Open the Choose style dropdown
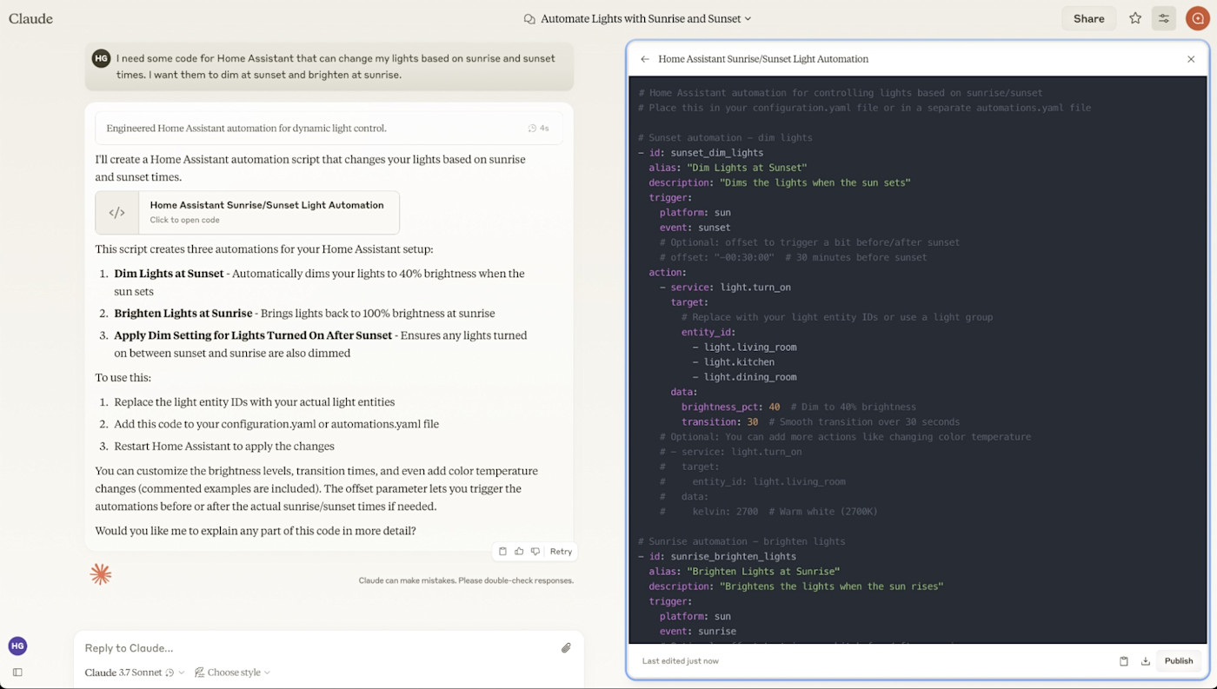Image resolution: width=1217 pixels, height=689 pixels. (232, 672)
